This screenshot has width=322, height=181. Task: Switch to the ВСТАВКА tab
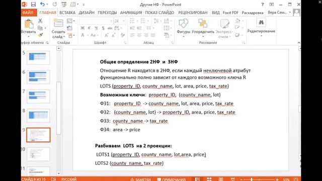(67, 13)
